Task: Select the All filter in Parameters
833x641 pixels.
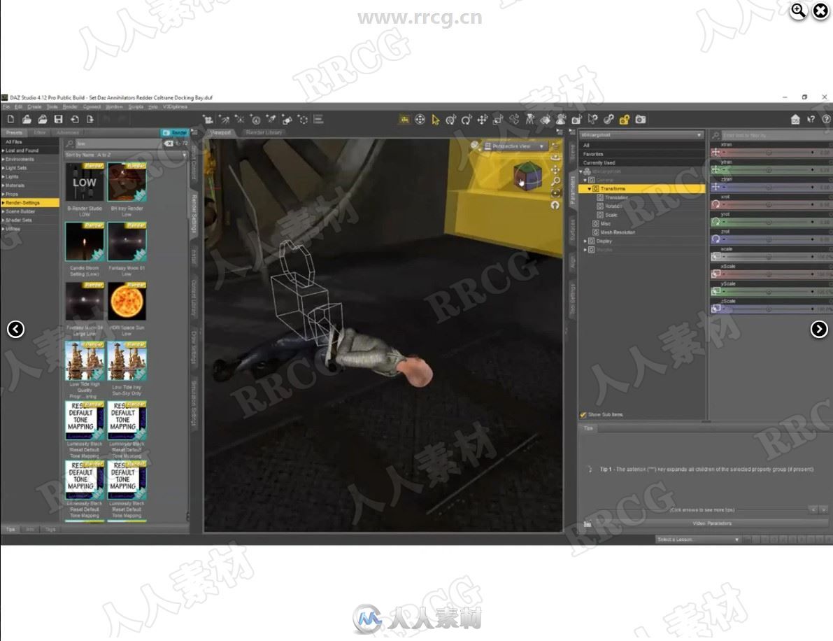Action: pyautogui.click(x=641, y=145)
